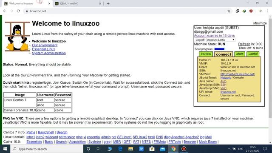The height and width of the screenshot is (153, 272).
Task: Open the stats tab
Action: 240,54
